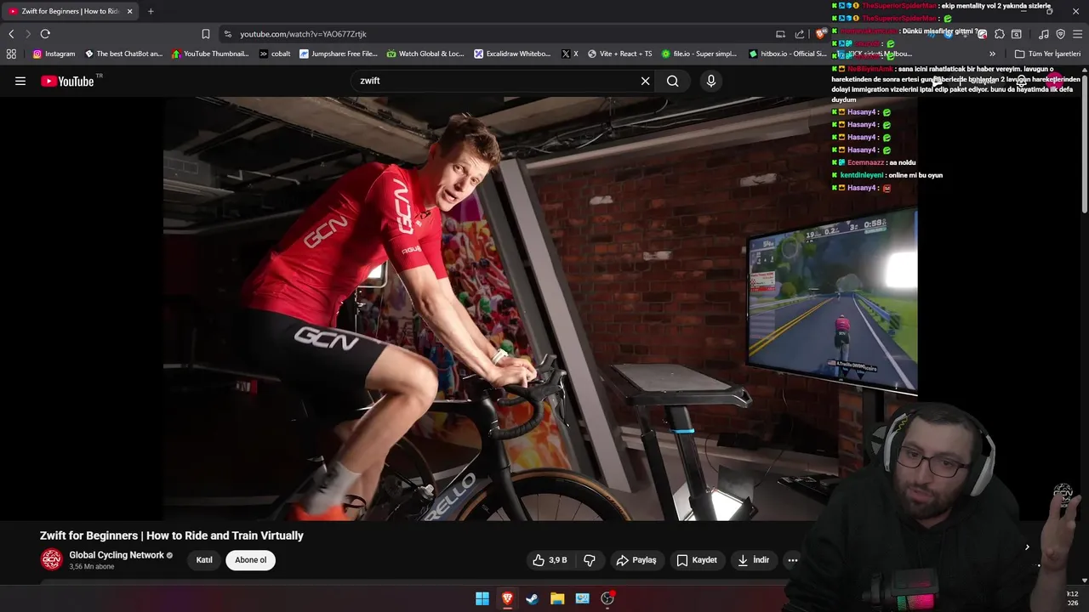
Task: Close the 'Zwift for Beginners' tab
Action: click(x=130, y=11)
